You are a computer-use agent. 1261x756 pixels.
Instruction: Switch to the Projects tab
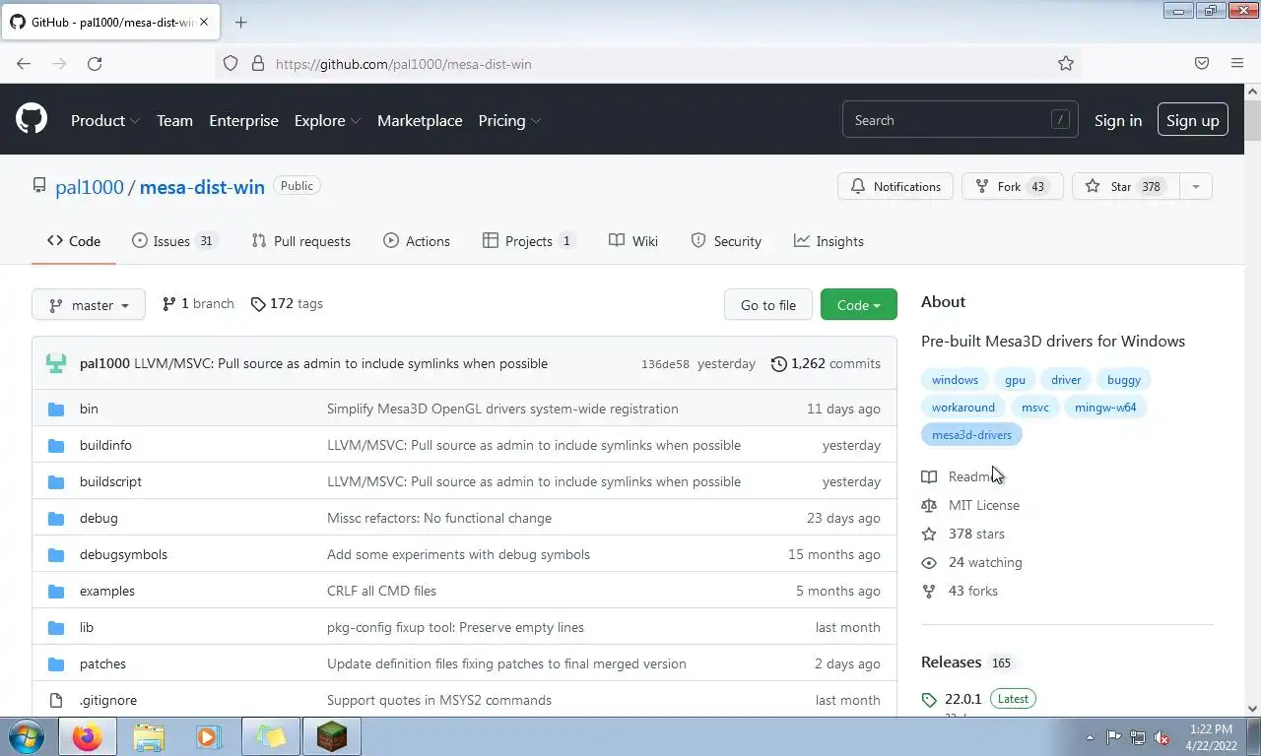click(x=529, y=241)
